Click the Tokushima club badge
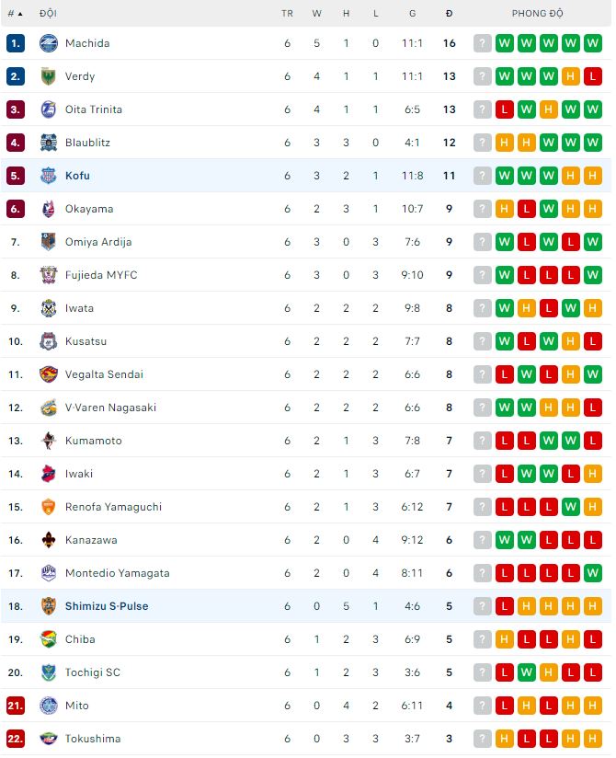The image size is (616, 758). click(x=49, y=739)
